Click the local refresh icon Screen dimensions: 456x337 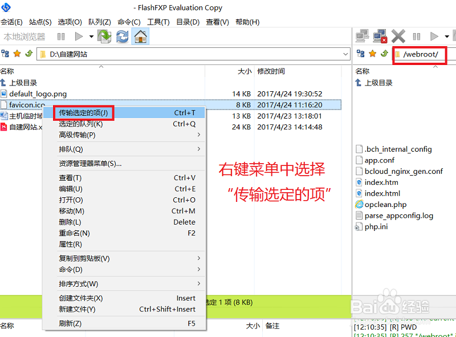click(123, 36)
